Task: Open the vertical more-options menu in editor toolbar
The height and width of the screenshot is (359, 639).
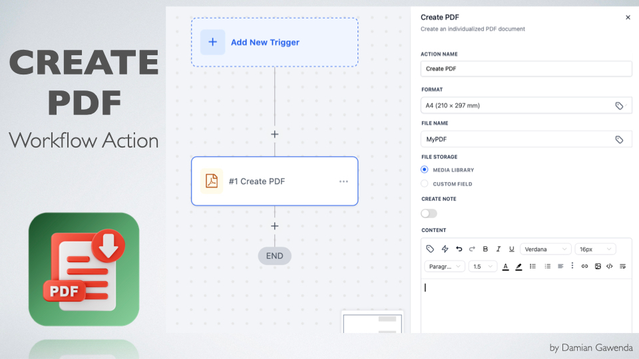Action: [x=572, y=267]
